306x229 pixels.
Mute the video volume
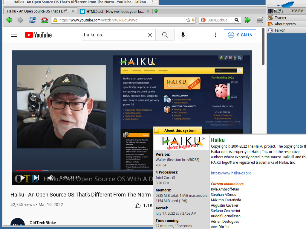51,178
